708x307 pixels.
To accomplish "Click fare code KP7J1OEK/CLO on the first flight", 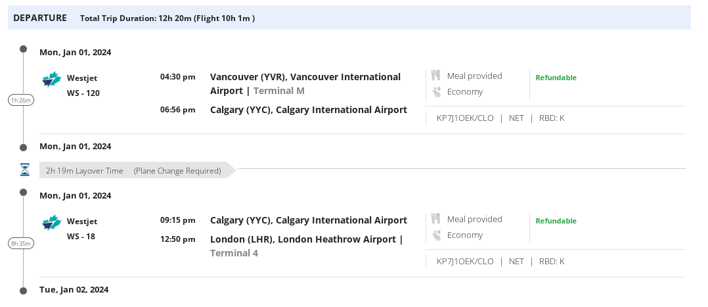I will [465, 118].
